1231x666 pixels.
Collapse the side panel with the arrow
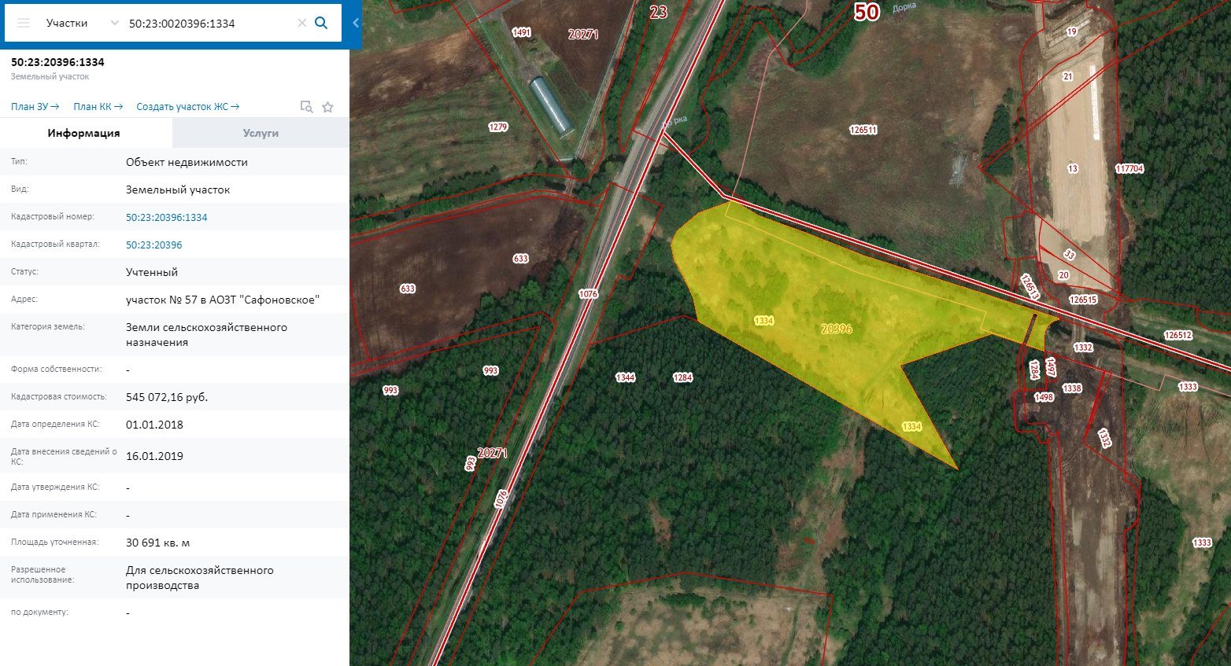pos(356,24)
